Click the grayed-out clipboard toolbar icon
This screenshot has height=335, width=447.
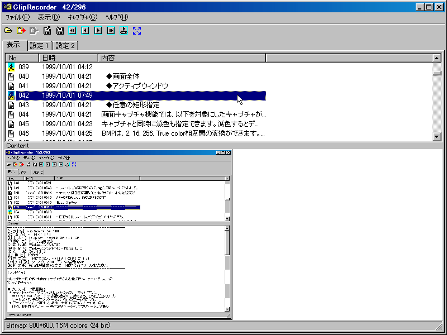coord(34,31)
